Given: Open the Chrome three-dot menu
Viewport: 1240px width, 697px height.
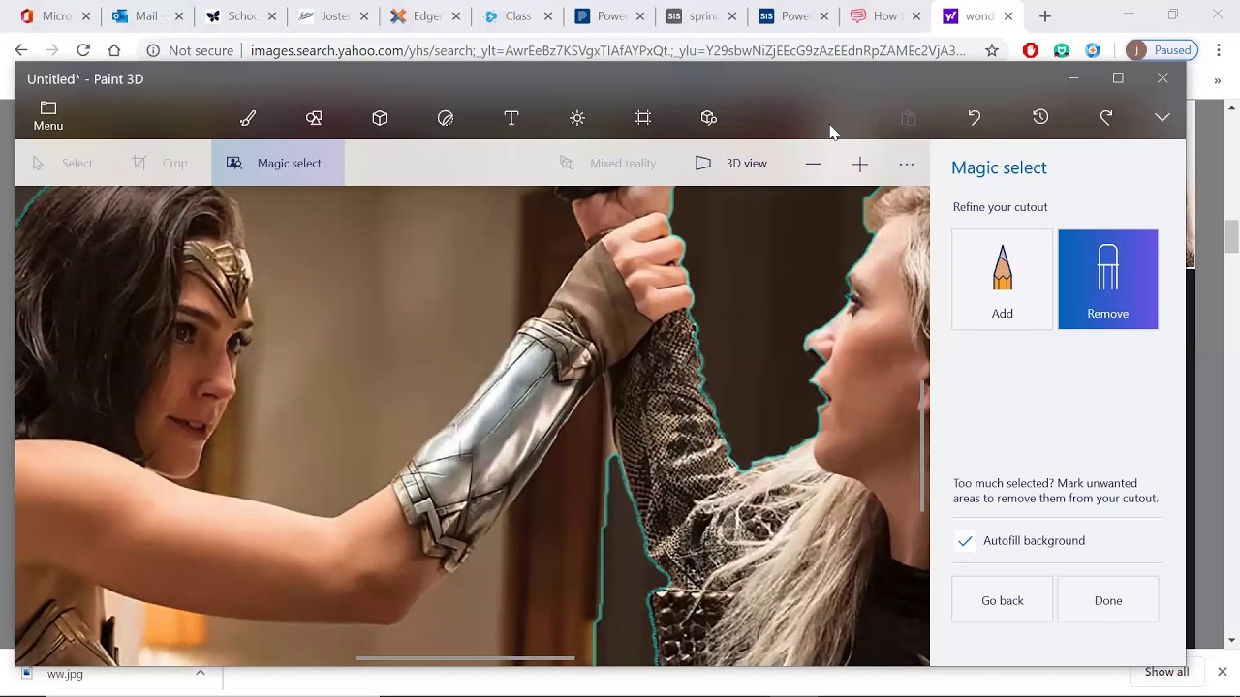Looking at the screenshot, I should 1218,50.
